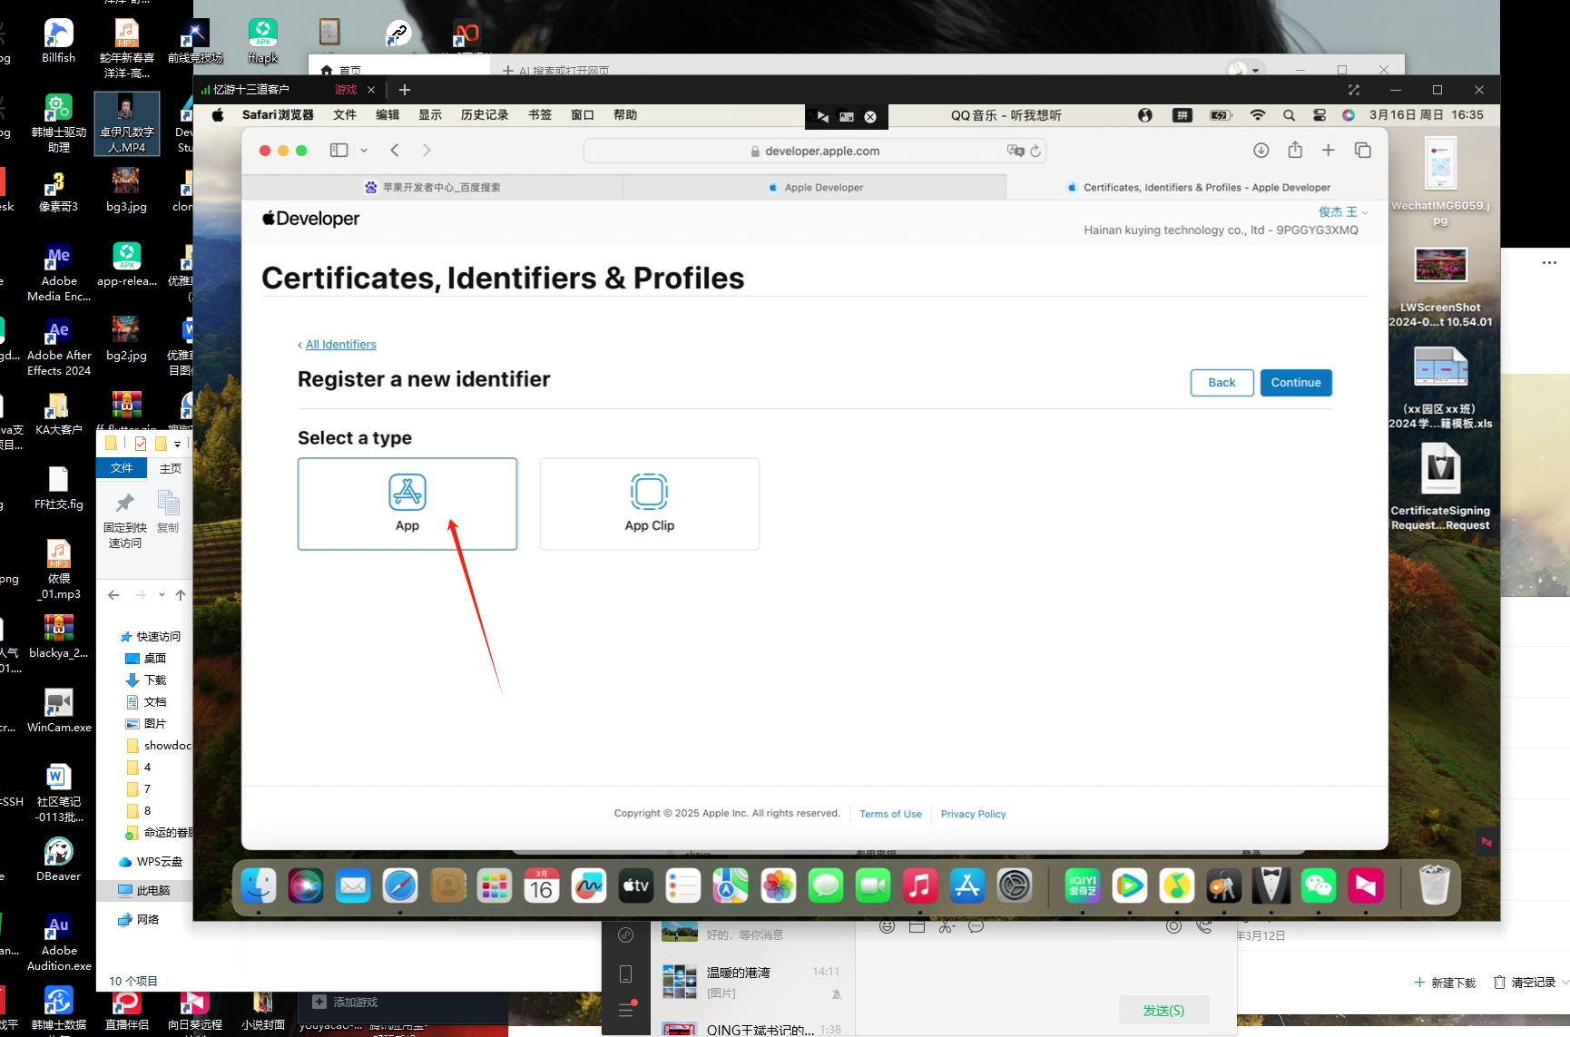
Task: Click the page translate icon in address bar
Action: [x=1016, y=151]
